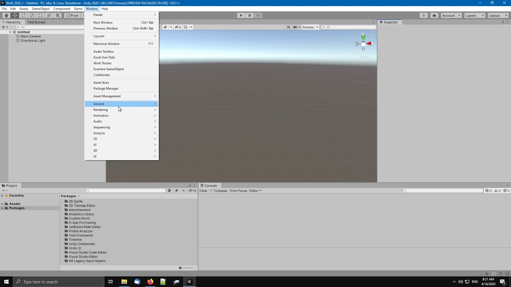This screenshot has height=287, width=511.
Task: Toggle Collapse in the Console
Action: pyautogui.click(x=220, y=191)
